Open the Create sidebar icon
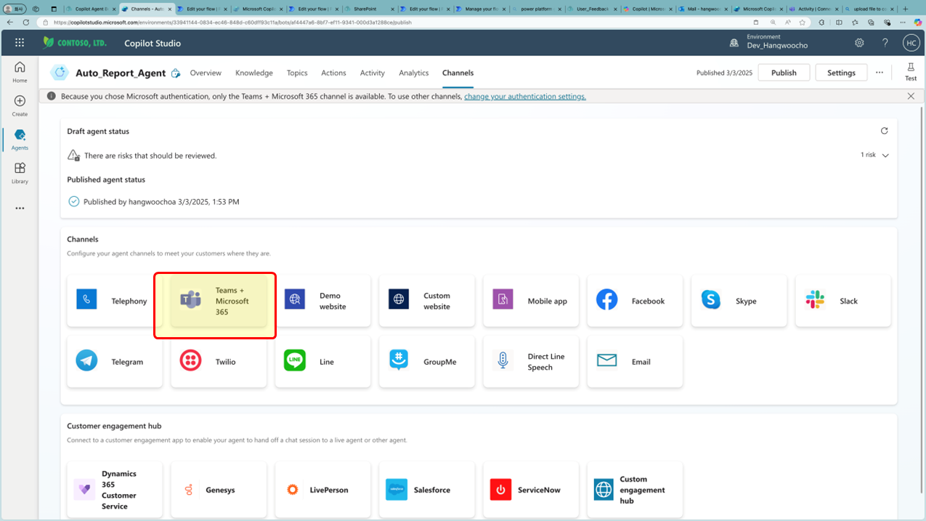 point(20,106)
